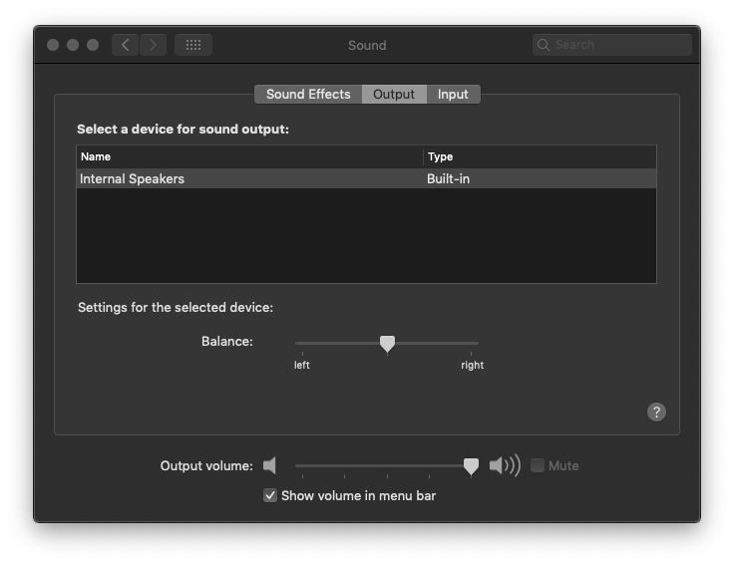Sort by the Type column header
The height and width of the screenshot is (564, 734).
540,156
